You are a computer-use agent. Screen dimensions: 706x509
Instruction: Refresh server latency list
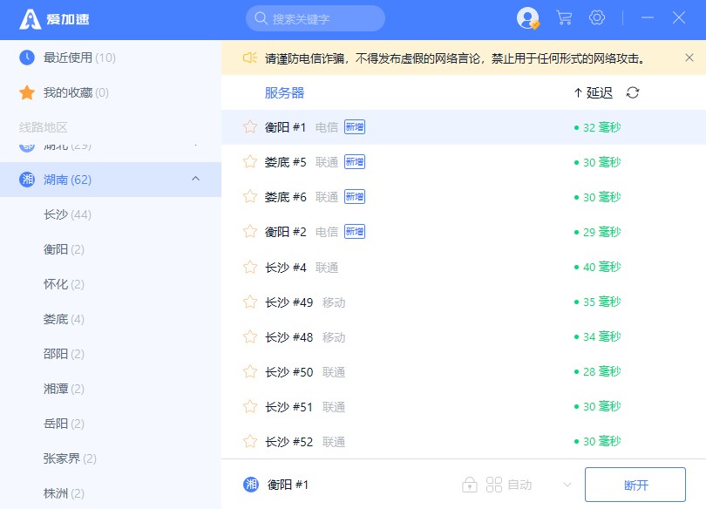pyautogui.click(x=633, y=92)
